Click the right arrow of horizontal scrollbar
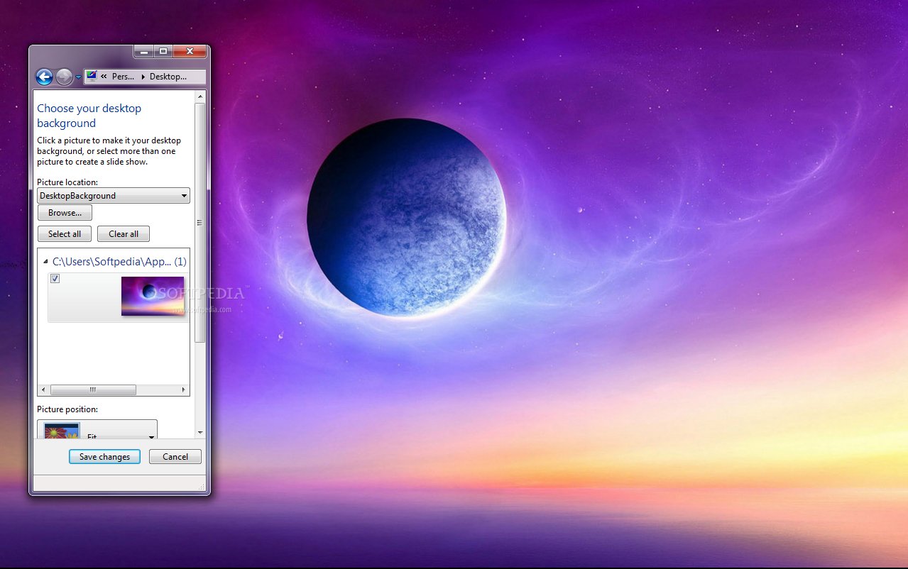The image size is (908, 569). (184, 390)
